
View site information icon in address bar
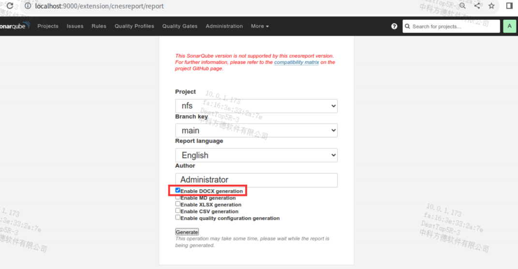tap(28, 6)
